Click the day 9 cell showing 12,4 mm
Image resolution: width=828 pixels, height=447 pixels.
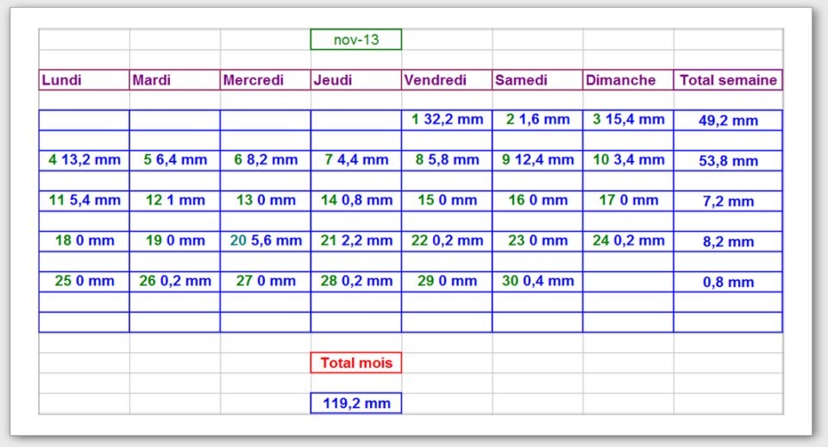[536, 160]
